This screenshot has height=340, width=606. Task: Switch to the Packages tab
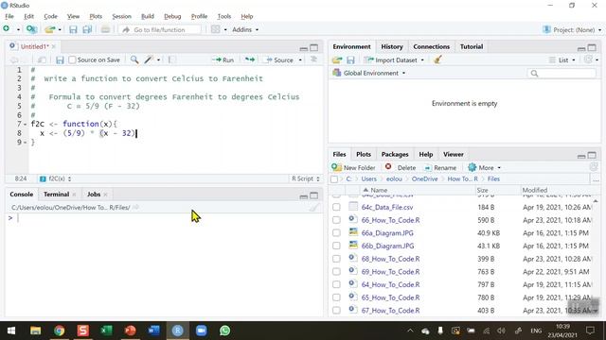(395, 154)
